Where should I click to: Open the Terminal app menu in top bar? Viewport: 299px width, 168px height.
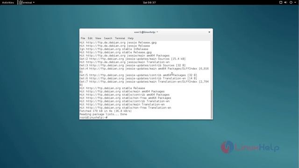pyautogui.click(x=26, y=2)
